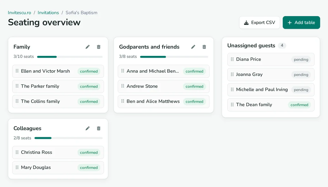The height and width of the screenshot is (187, 328).
Task: Delete the Family table
Action: point(98,47)
